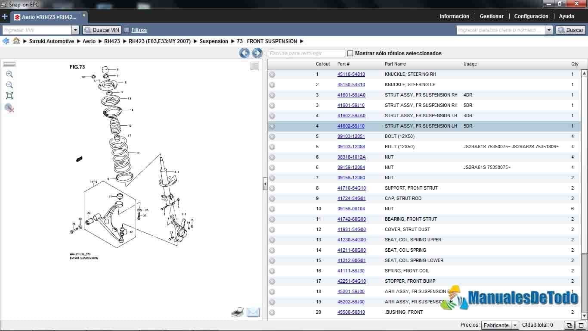Viewport: 588px width, 331px height.
Task: Open the Configuración menu
Action: pos(531,16)
